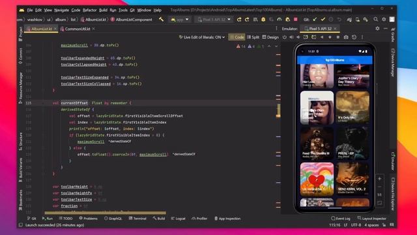Open the Resource Manager tool window

21,88
